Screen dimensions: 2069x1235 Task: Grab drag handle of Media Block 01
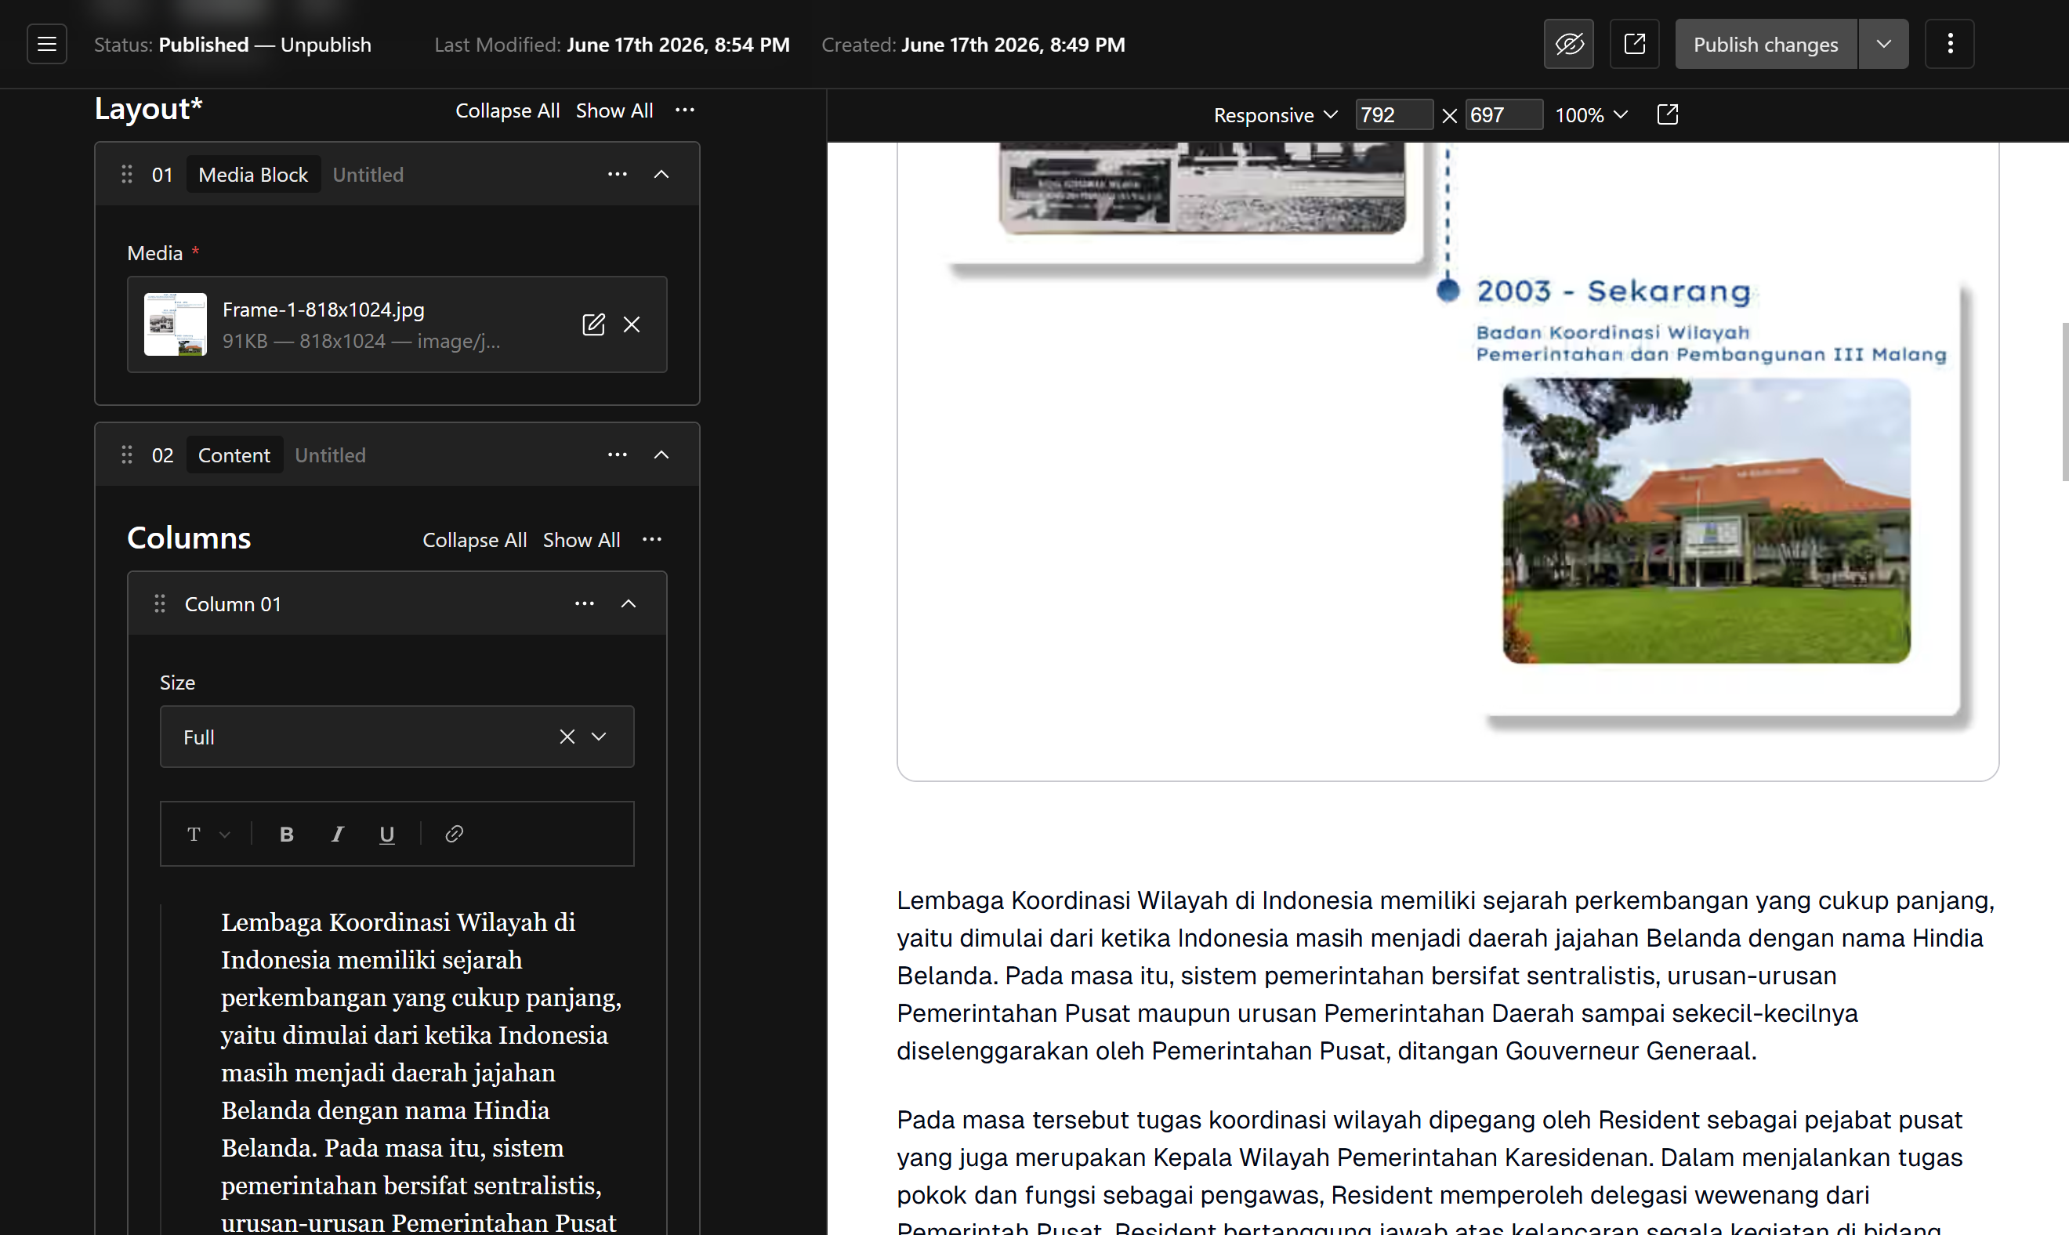point(126,174)
